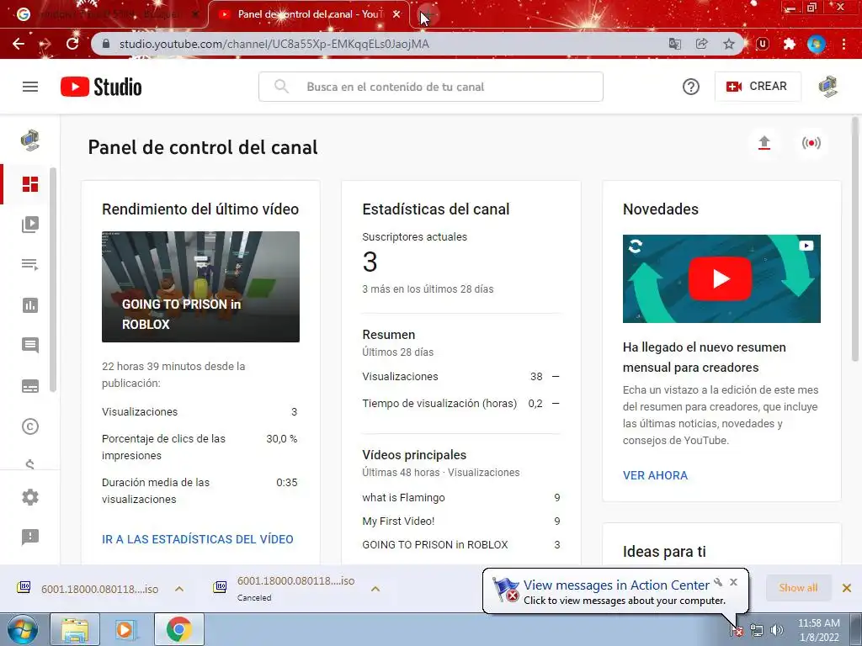Image resolution: width=862 pixels, height=646 pixels.
Task: Click the main page vertical scrollbar
Action: point(855,240)
